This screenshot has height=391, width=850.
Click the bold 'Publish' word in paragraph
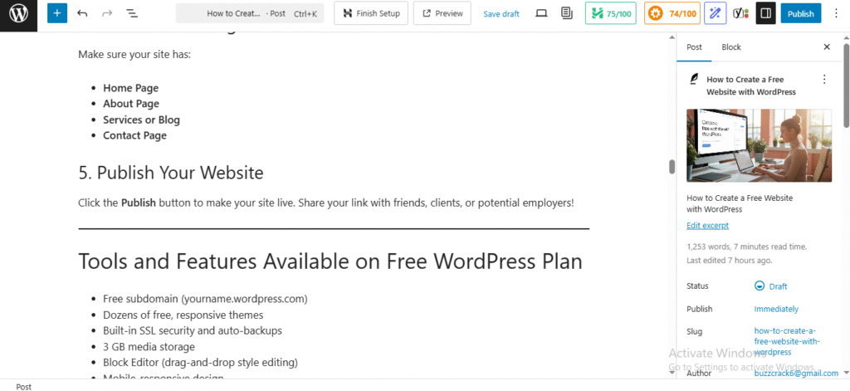click(139, 203)
